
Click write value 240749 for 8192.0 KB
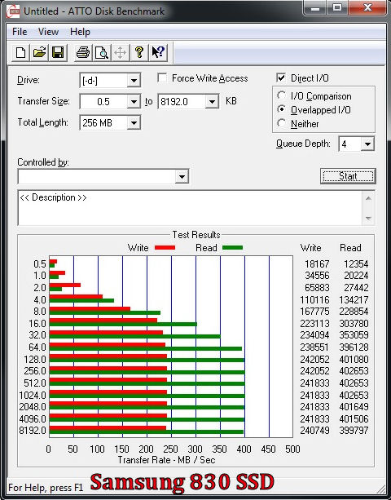tap(314, 431)
